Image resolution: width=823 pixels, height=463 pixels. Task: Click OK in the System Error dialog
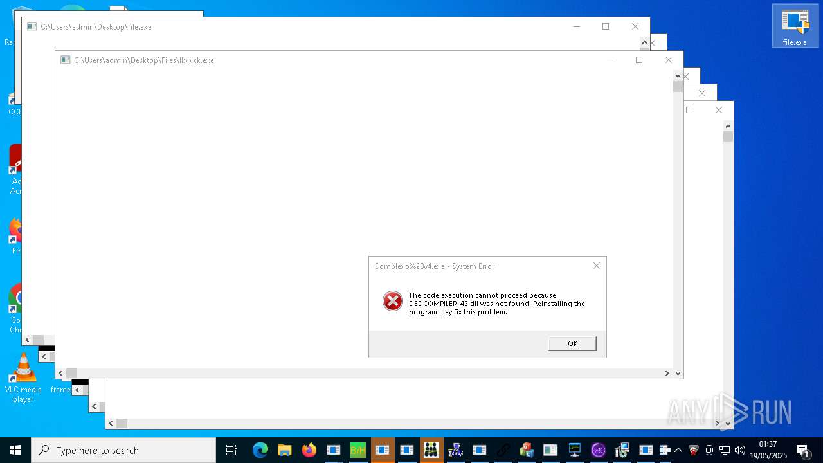pyautogui.click(x=572, y=343)
